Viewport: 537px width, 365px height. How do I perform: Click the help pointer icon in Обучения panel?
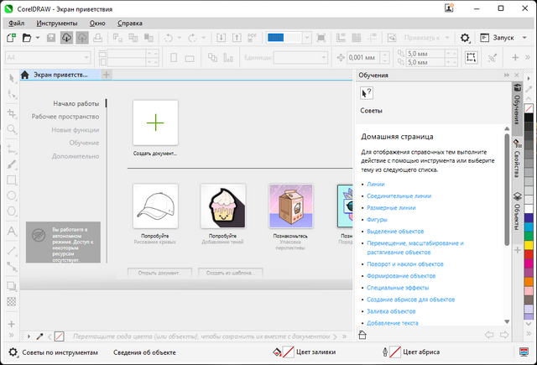[x=367, y=93]
